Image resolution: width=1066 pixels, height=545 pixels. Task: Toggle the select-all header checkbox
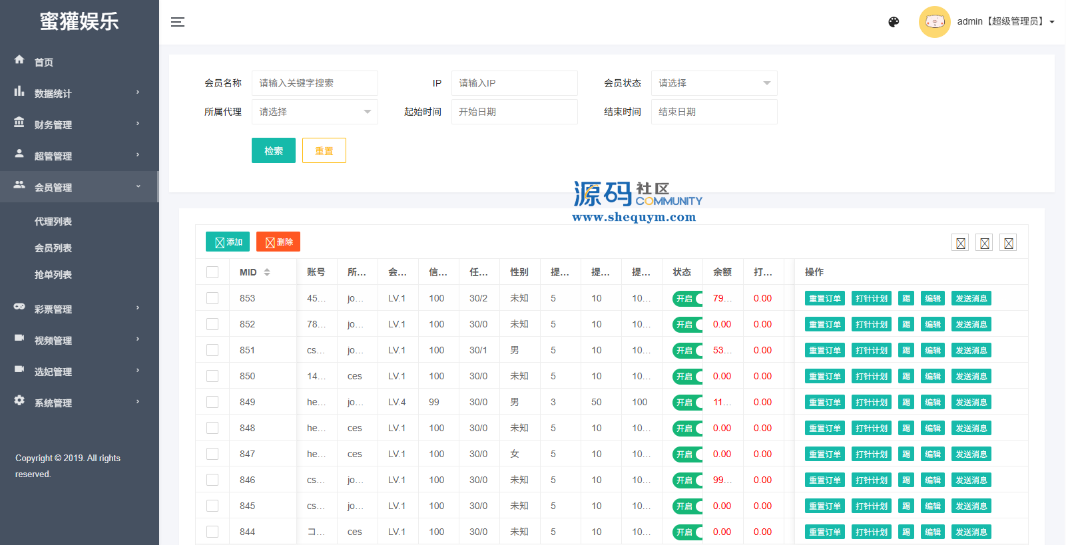[x=212, y=272]
